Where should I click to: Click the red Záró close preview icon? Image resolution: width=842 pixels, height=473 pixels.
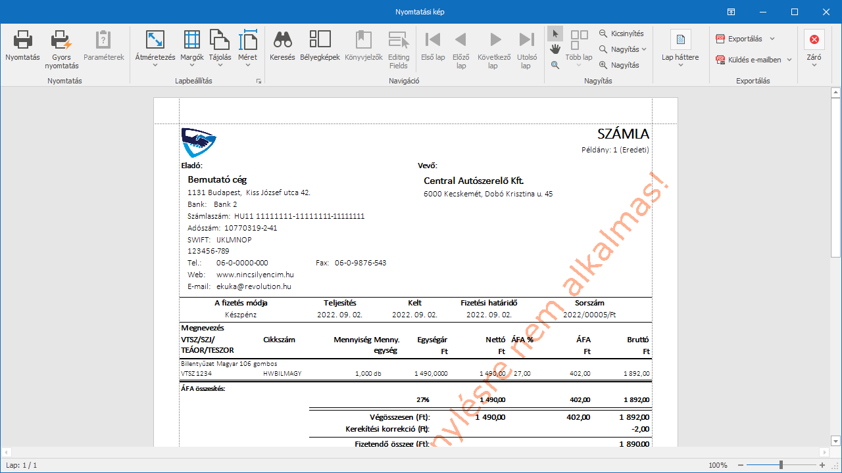point(814,40)
